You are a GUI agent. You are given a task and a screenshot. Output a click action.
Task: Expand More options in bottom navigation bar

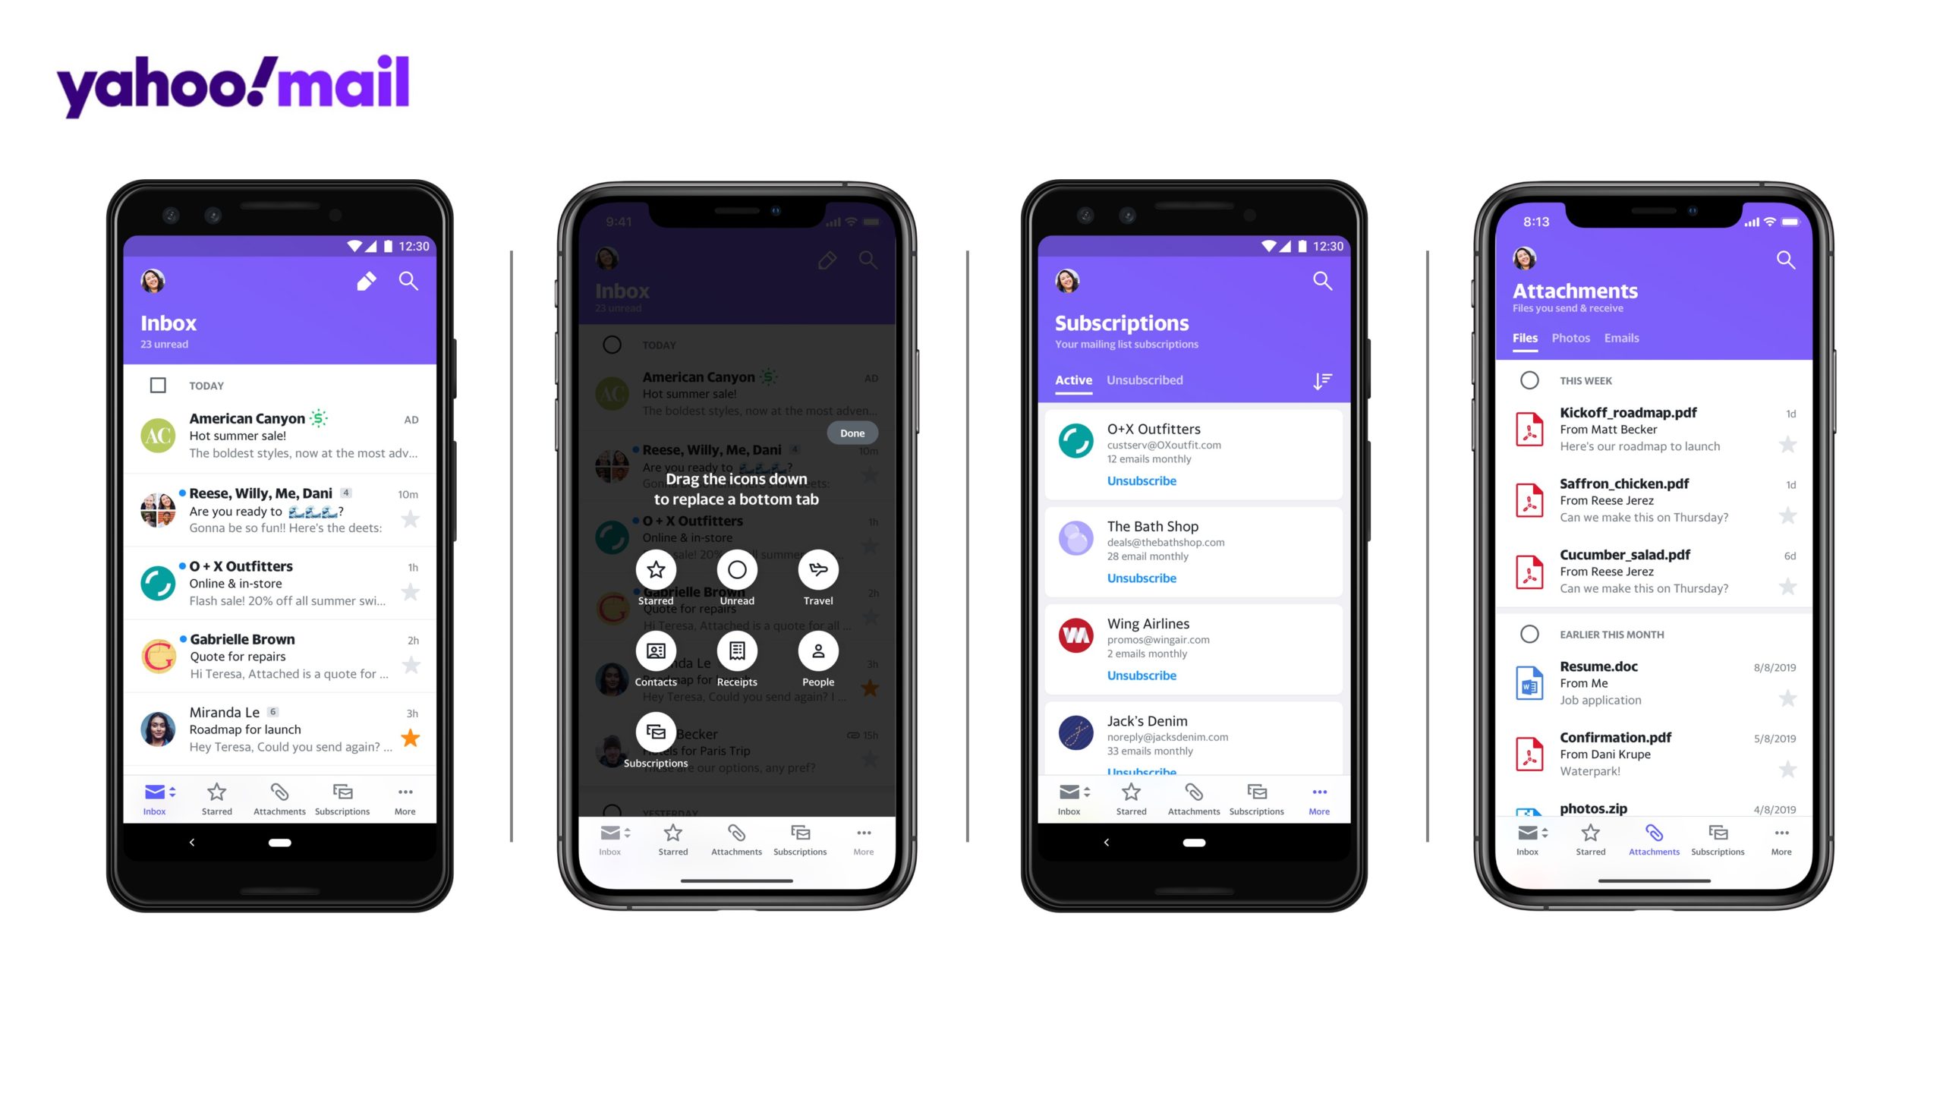[406, 798]
